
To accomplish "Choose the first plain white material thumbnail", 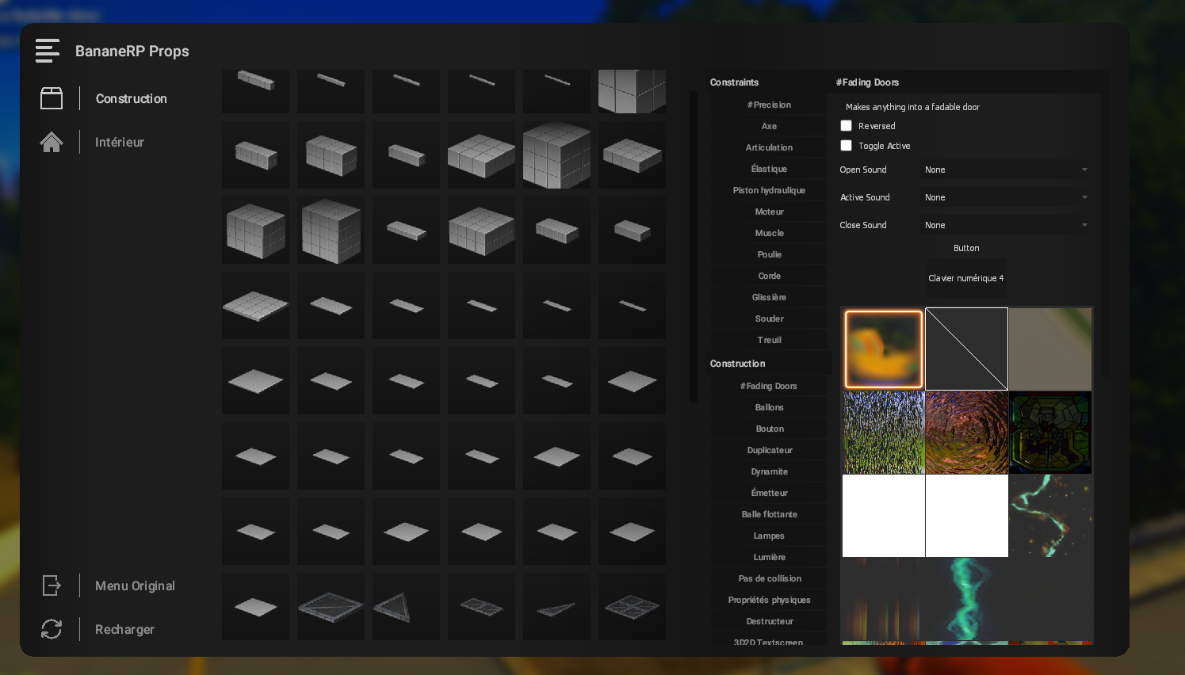I will [x=883, y=515].
